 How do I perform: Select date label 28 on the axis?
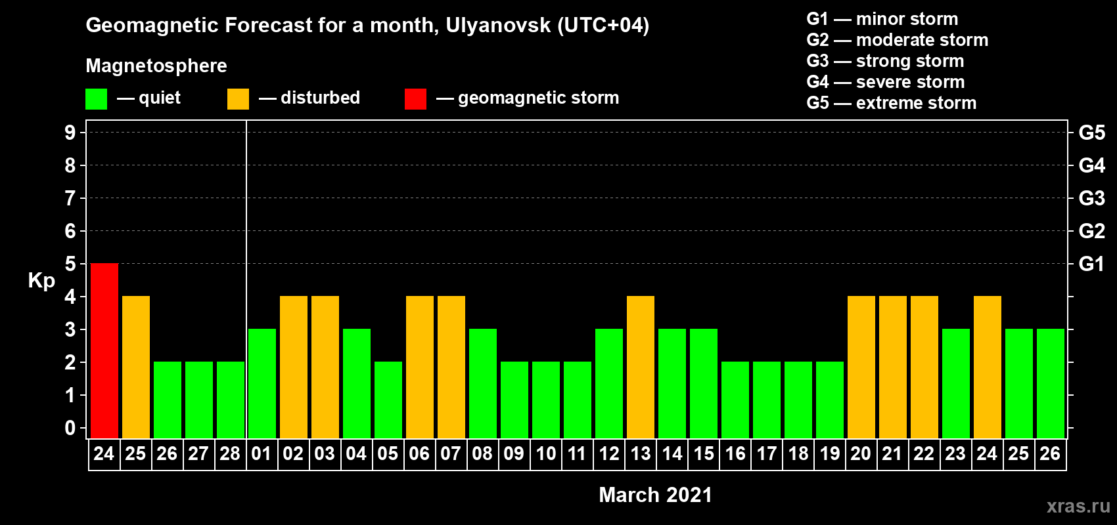point(230,454)
